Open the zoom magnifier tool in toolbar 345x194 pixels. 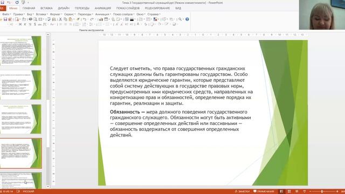(180, 19)
